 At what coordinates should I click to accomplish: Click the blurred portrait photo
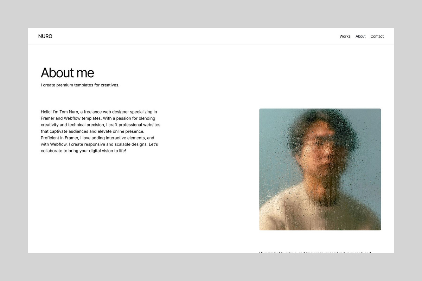tap(320, 169)
